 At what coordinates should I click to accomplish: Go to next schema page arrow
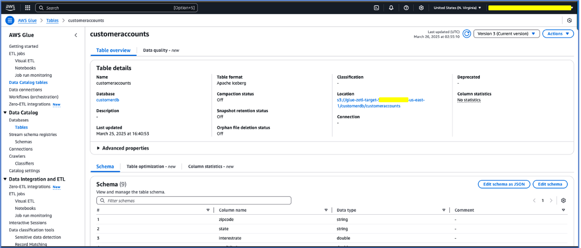point(551,200)
